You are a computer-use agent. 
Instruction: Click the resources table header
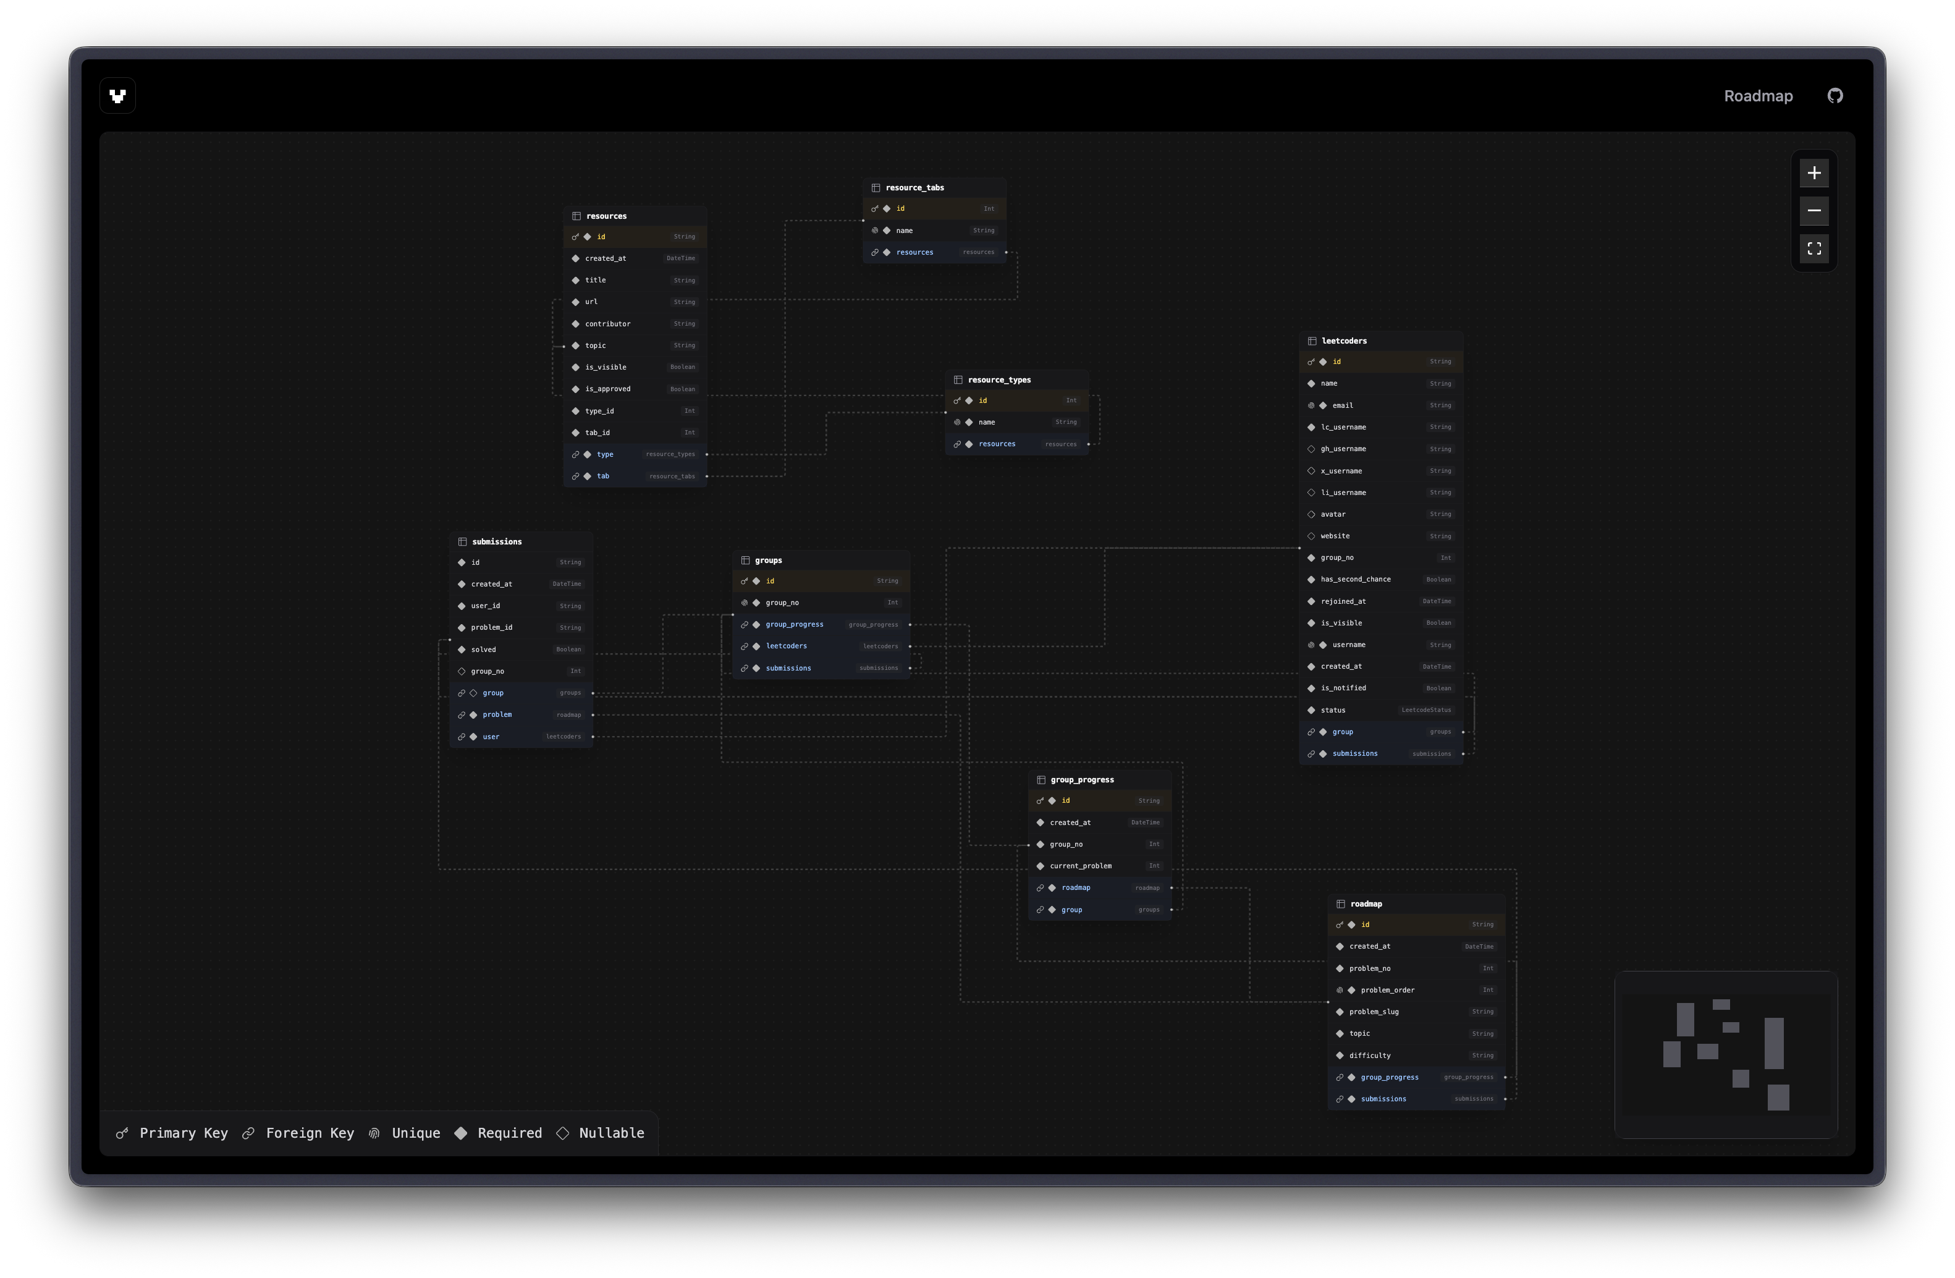click(606, 216)
